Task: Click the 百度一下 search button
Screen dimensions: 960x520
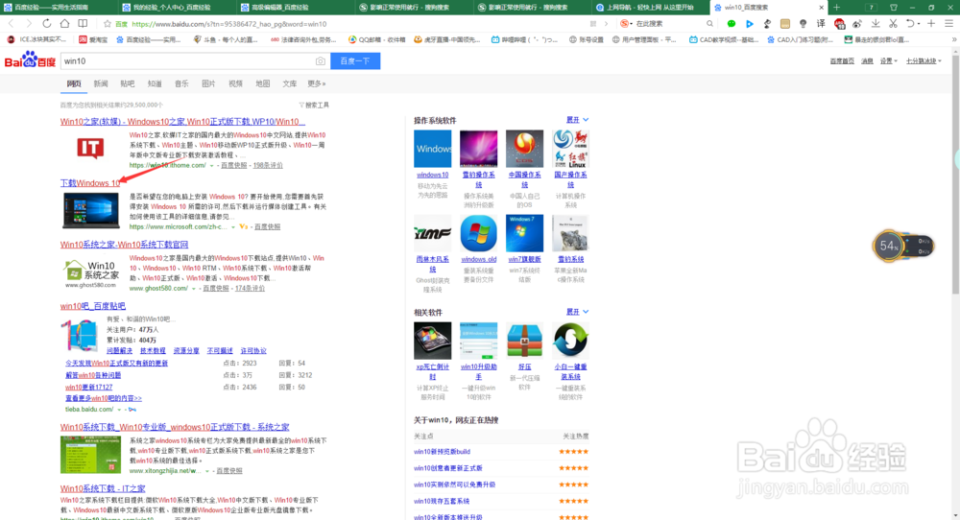Action: click(x=355, y=61)
